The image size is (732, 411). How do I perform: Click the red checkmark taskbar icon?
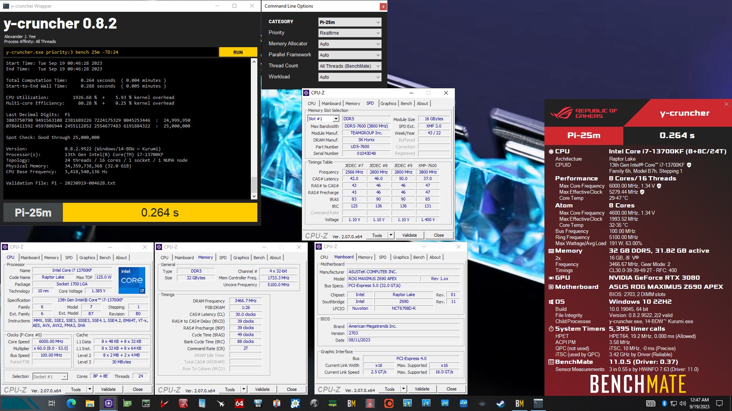click(x=165, y=403)
